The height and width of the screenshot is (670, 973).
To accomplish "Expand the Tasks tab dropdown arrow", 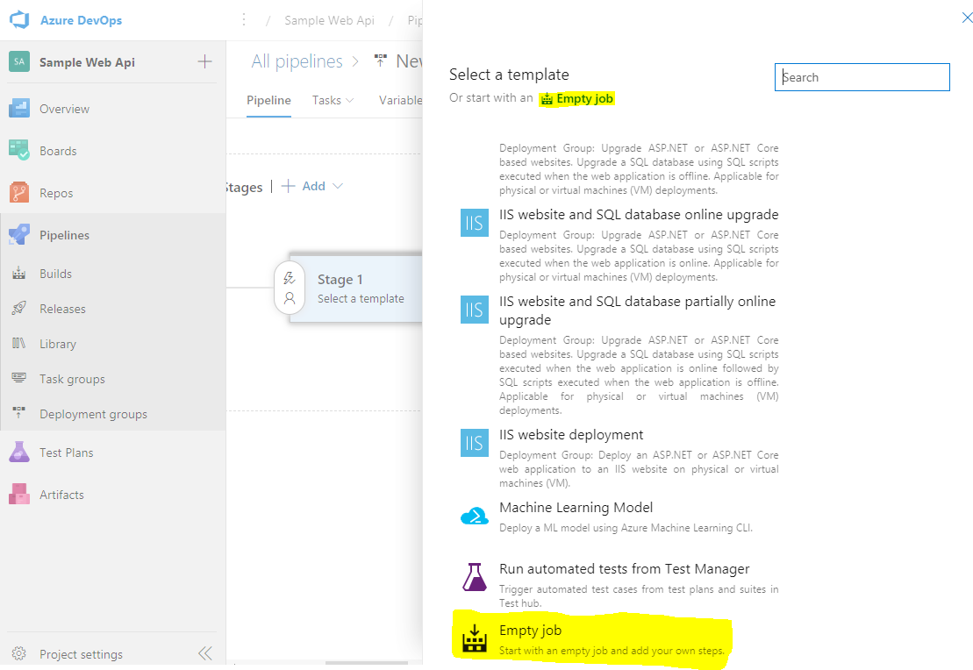I will tap(350, 101).
